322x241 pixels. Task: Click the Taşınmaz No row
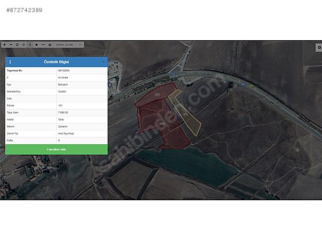pos(56,71)
